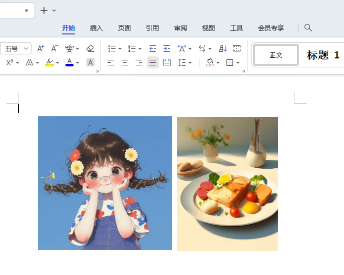This screenshot has height=275, width=344.
Task: Open the 工具 tab
Action: [236, 28]
